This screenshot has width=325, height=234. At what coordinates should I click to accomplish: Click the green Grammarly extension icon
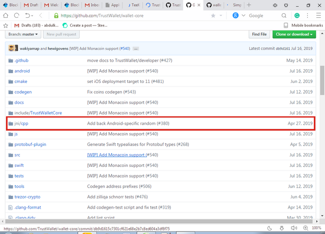coord(297,15)
